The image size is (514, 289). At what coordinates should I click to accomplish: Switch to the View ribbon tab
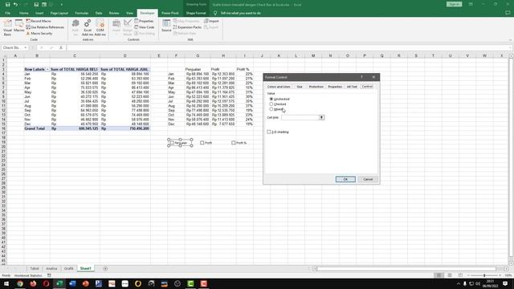point(130,13)
